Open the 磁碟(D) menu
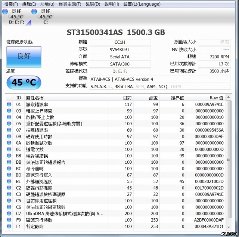Image resolution: width=239 pixels, height=237 pixels. (x=93, y=4)
